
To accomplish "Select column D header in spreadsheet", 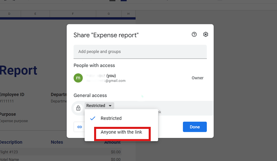I will 9,14.
